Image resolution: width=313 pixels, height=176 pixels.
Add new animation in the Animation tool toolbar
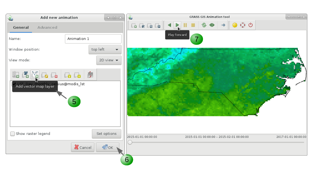[134, 25]
